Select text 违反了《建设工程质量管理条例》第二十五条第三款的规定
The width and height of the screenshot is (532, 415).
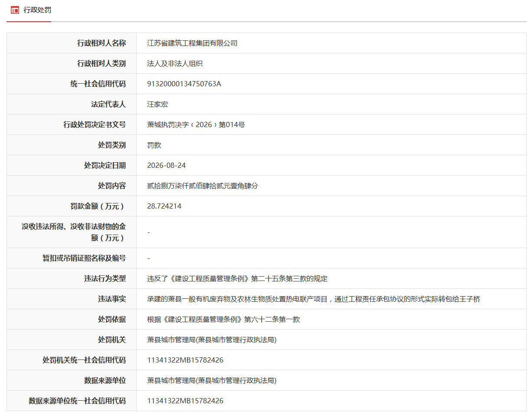point(238,278)
